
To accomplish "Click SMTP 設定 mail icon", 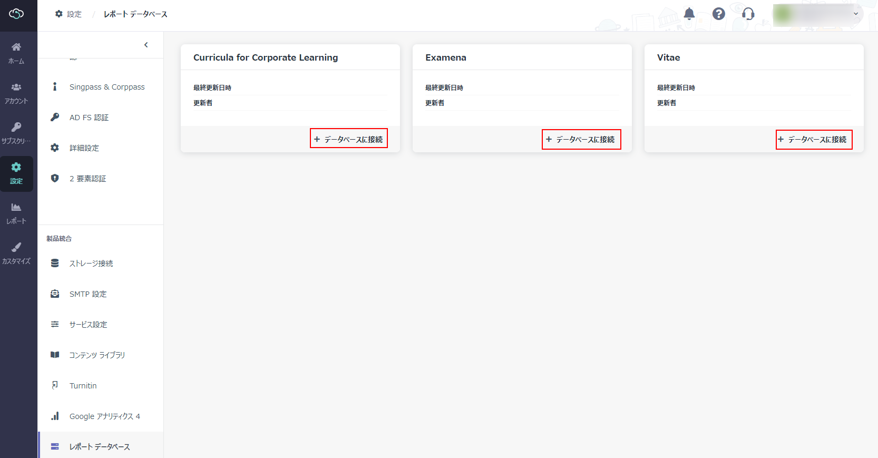I will [x=55, y=294].
